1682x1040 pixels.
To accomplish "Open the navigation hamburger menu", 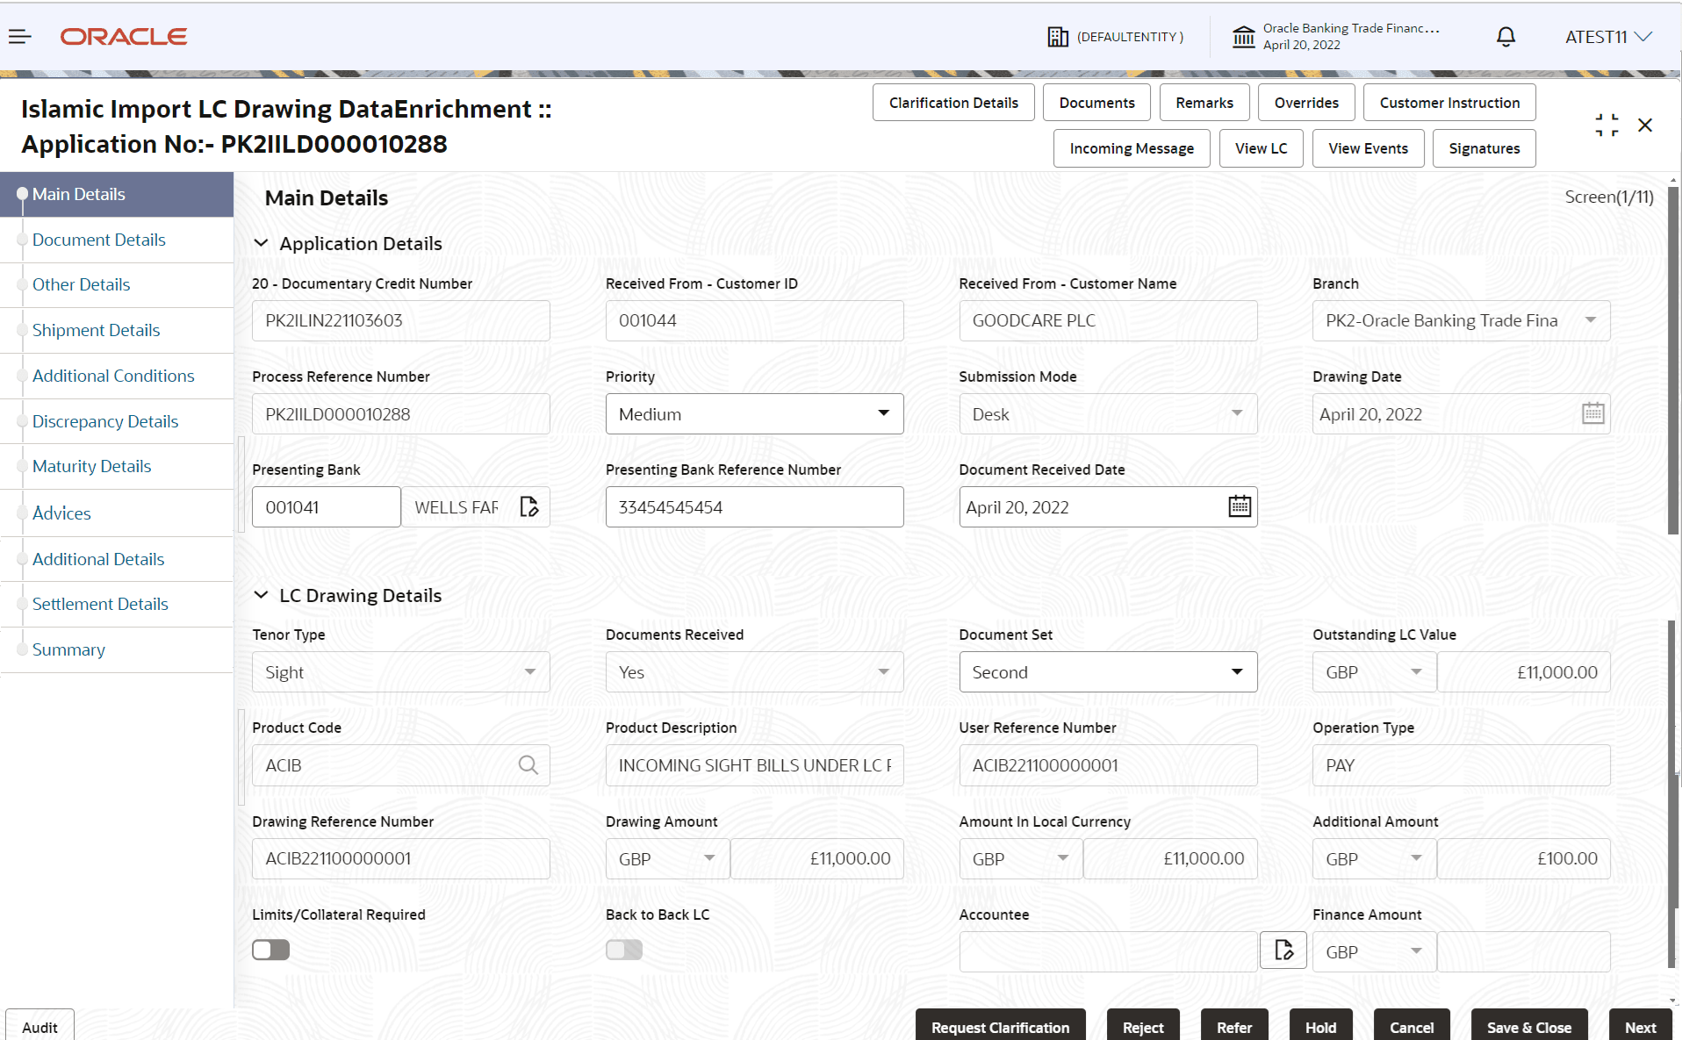I will 19,36.
